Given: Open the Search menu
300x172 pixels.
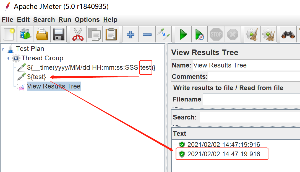Looking at the screenshot, I should (44, 20).
